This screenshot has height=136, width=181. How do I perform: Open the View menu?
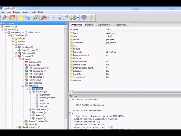tap(25, 12)
